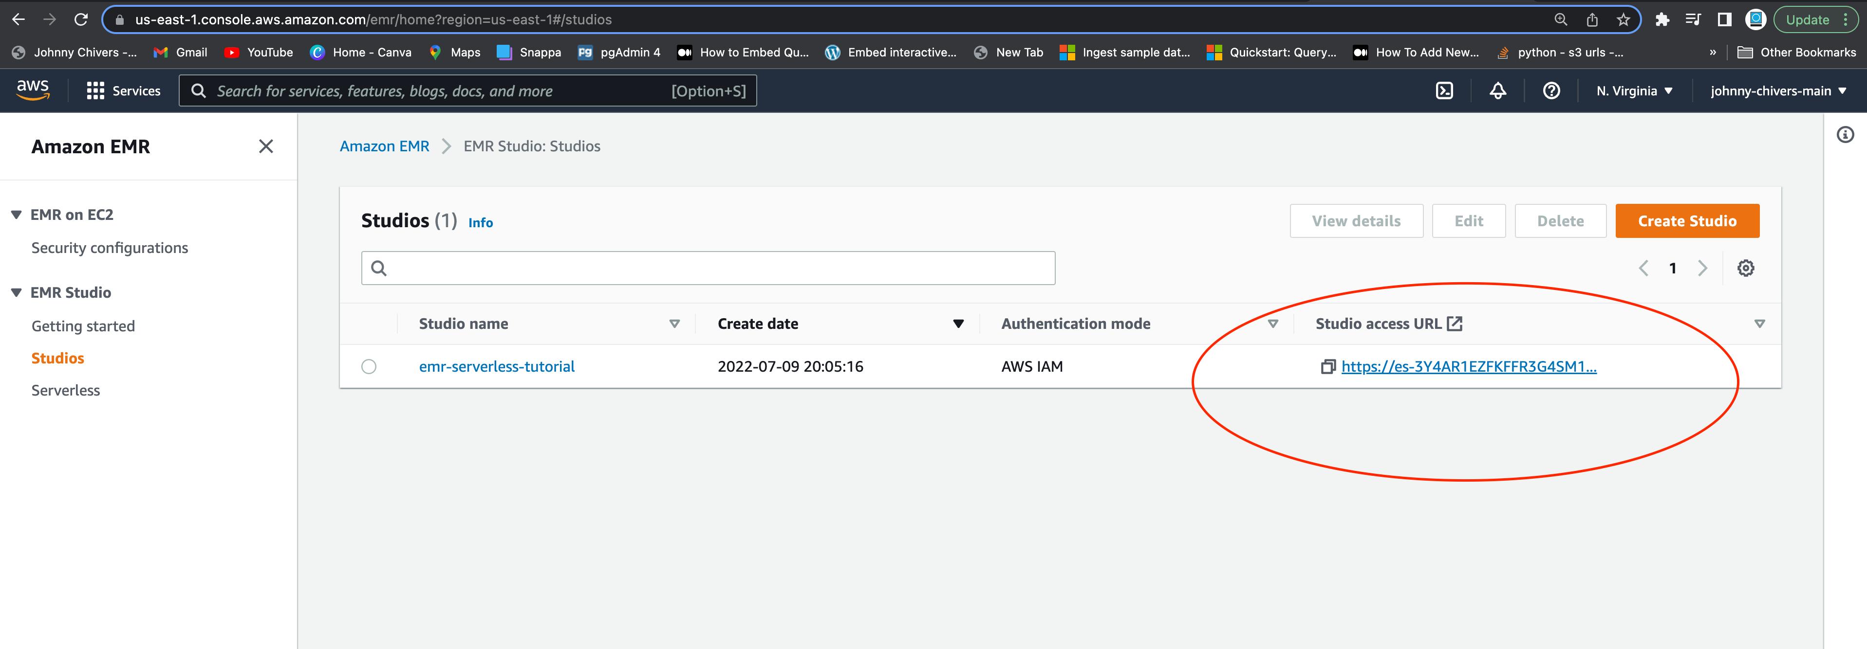Open the AWS support help icon

(1551, 90)
